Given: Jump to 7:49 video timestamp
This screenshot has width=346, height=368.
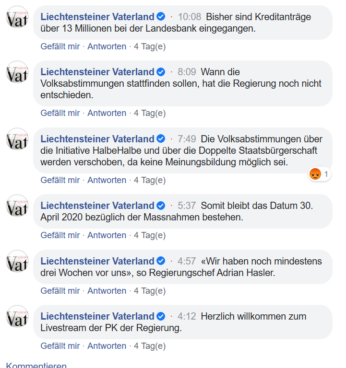Looking at the screenshot, I should tap(187, 139).
